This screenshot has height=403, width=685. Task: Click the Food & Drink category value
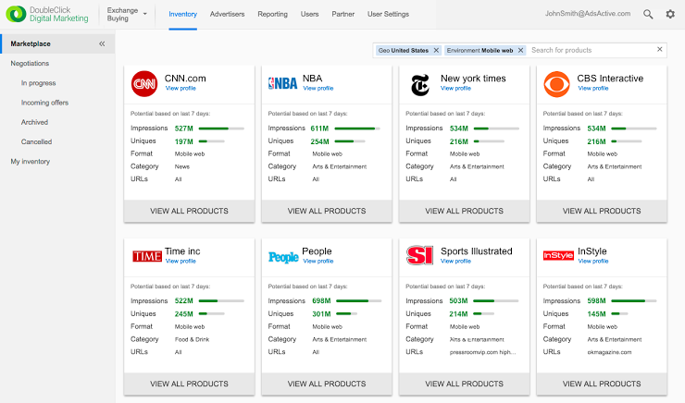pos(192,339)
